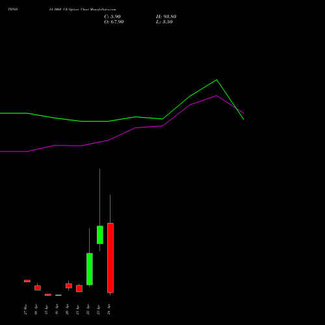Select the 15 Apr date label
The width and height of the screenshot is (325, 325).
click(x=46, y=309)
